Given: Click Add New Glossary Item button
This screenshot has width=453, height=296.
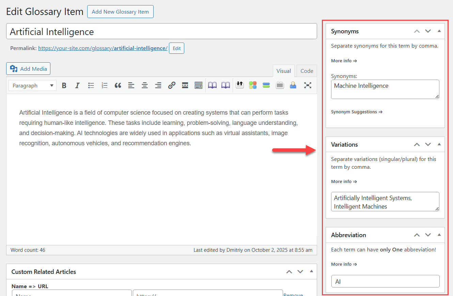Looking at the screenshot, I should point(120,12).
